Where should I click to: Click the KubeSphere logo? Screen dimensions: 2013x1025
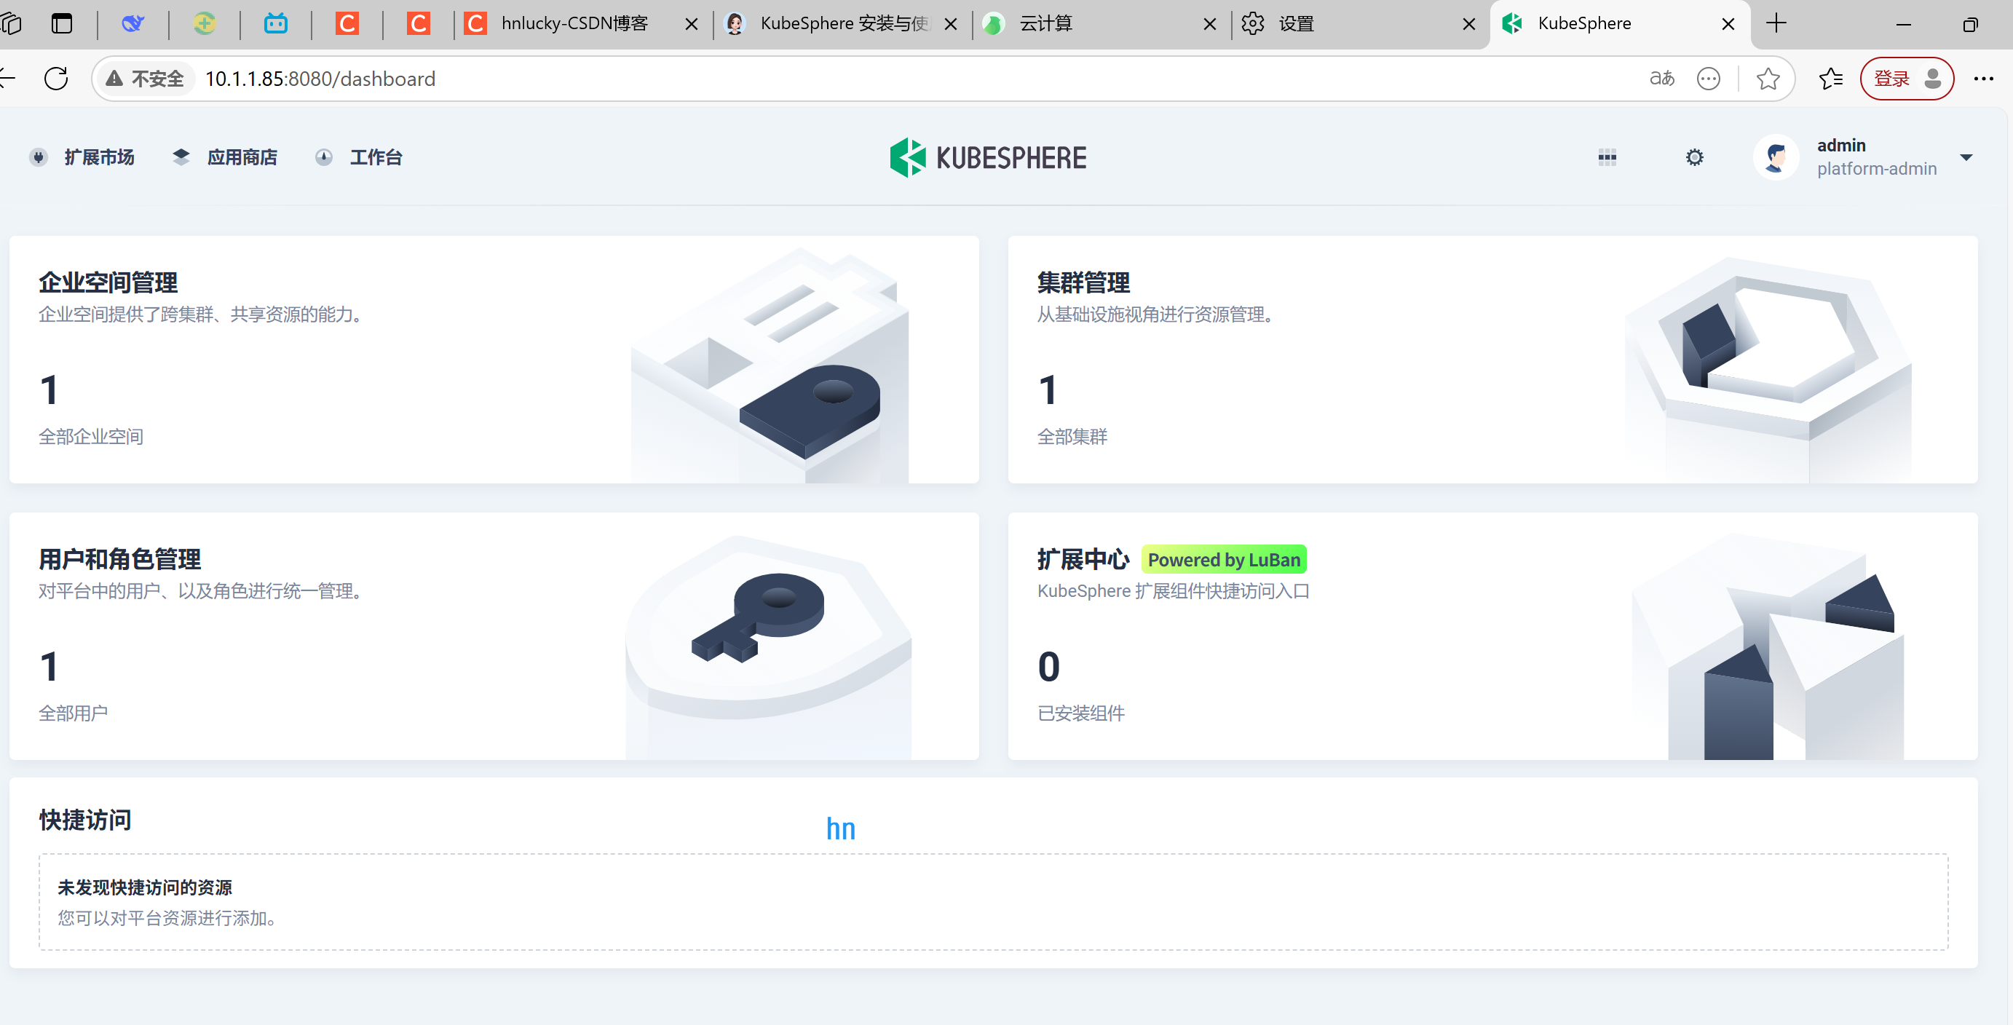point(988,158)
